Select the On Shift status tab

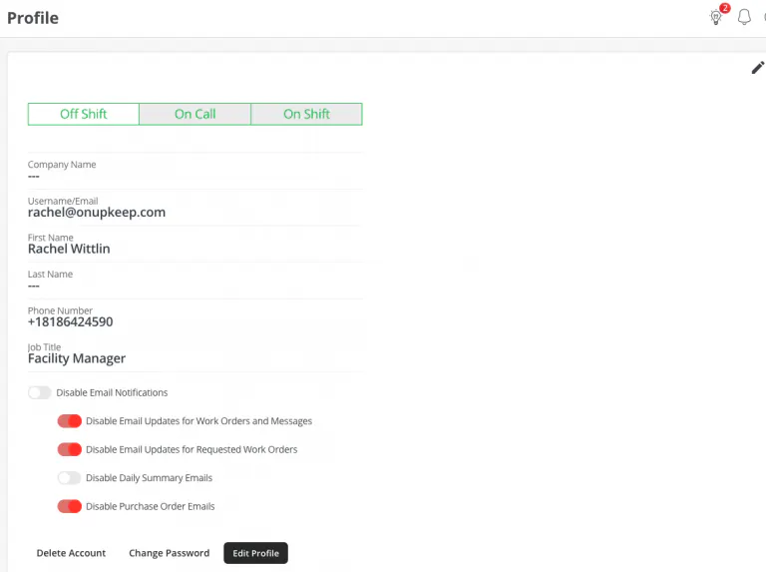[307, 114]
